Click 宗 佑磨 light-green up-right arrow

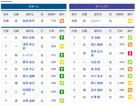click(x=130, y=37)
